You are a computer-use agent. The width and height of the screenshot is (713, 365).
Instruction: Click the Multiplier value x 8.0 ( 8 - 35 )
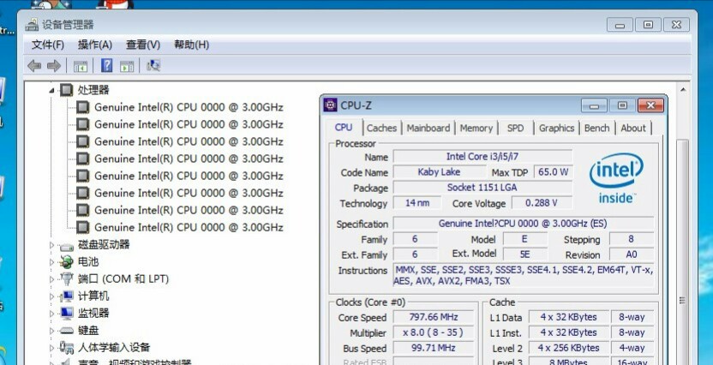434,332
